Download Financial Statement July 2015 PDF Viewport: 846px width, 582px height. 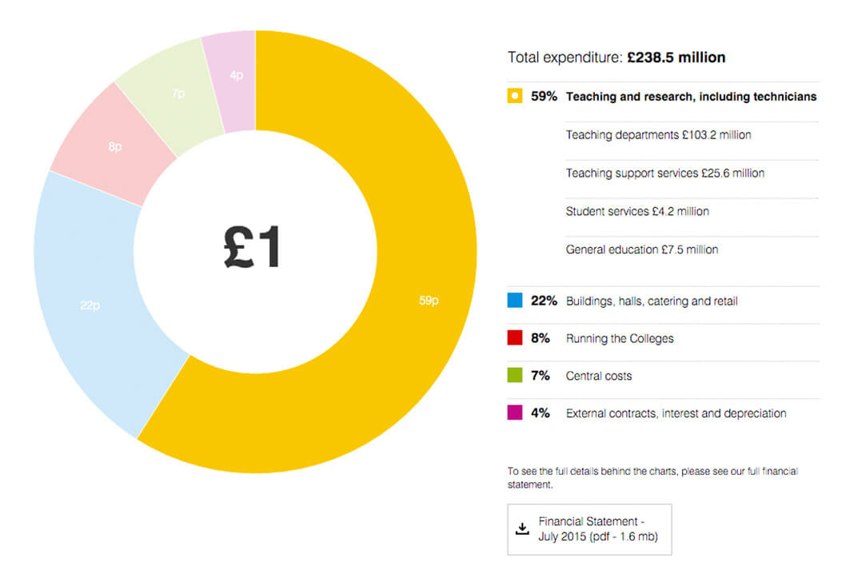click(x=597, y=528)
